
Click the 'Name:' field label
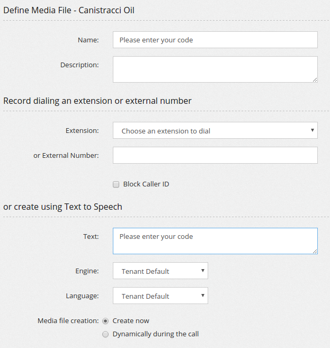click(x=88, y=40)
